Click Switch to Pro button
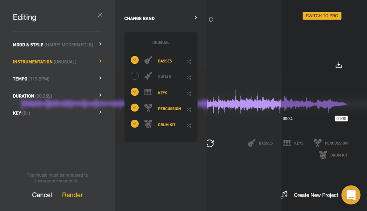Viewport: 367px width, 211px height. [x=322, y=16]
